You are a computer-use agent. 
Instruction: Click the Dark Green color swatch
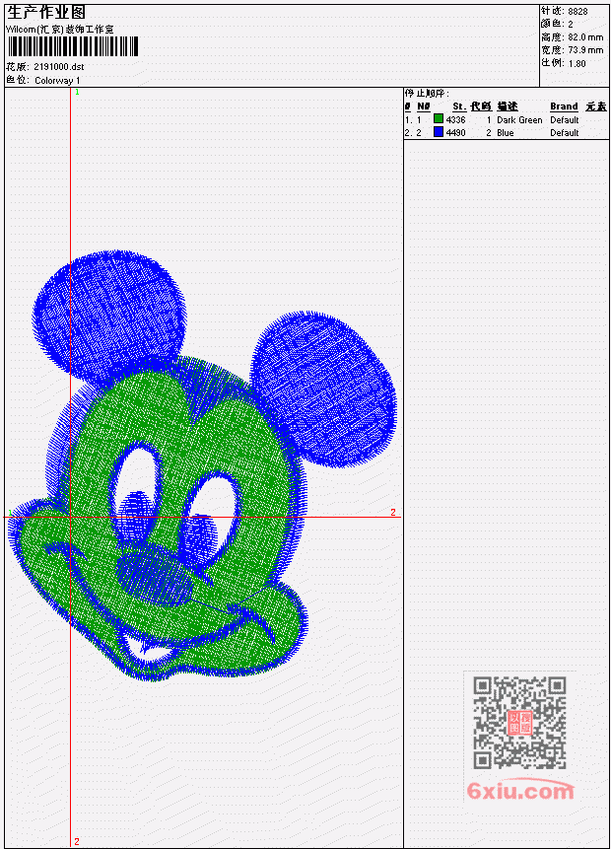[439, 118]
